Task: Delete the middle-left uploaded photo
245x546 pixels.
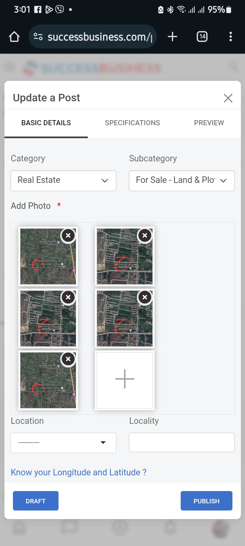Action: point(68,297)
